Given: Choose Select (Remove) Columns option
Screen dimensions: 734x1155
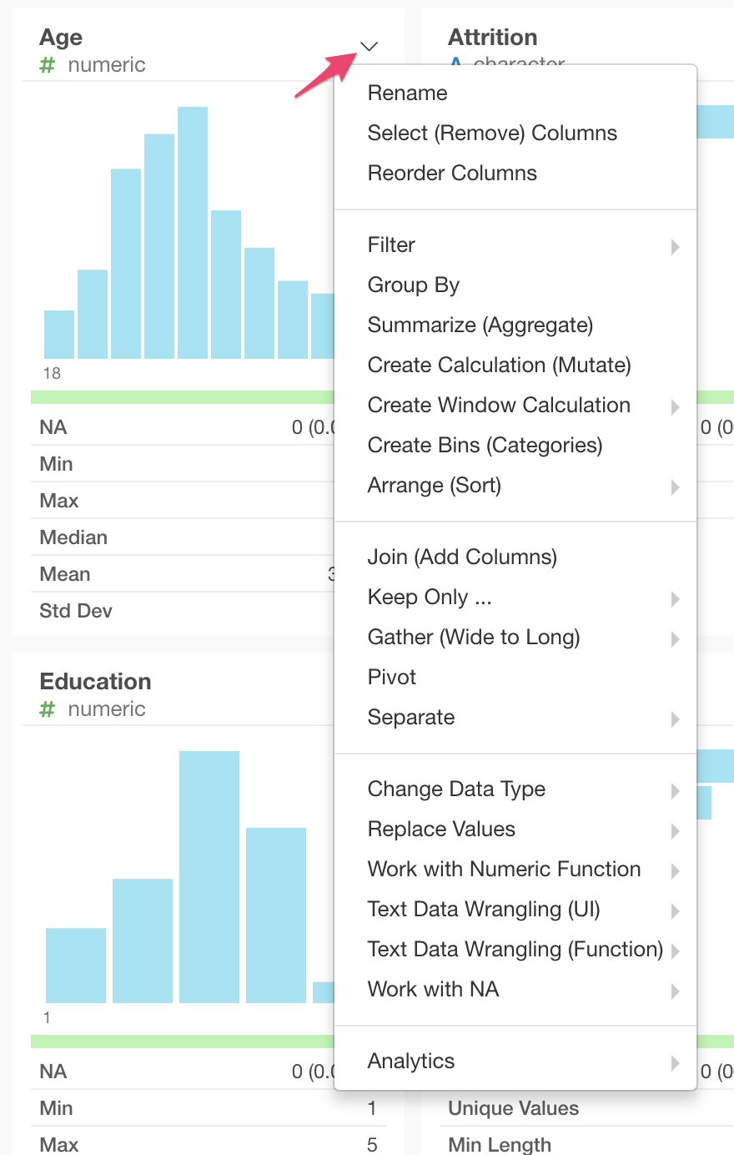Looking at the screenshot, I should click(492, 133).
